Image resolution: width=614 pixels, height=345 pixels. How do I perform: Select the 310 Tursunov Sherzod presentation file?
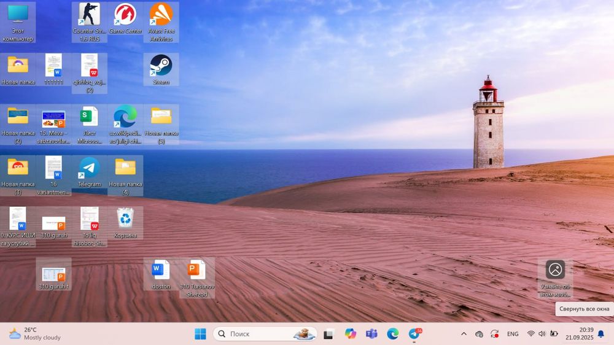(x=196, y=270)
